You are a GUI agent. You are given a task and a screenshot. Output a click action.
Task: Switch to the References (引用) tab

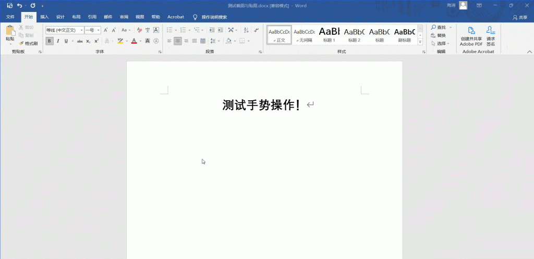pyautogui.click(x=92, y=17)
